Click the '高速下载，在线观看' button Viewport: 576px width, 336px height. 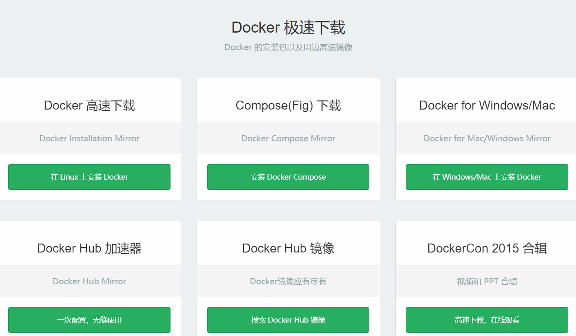point(487,320)
